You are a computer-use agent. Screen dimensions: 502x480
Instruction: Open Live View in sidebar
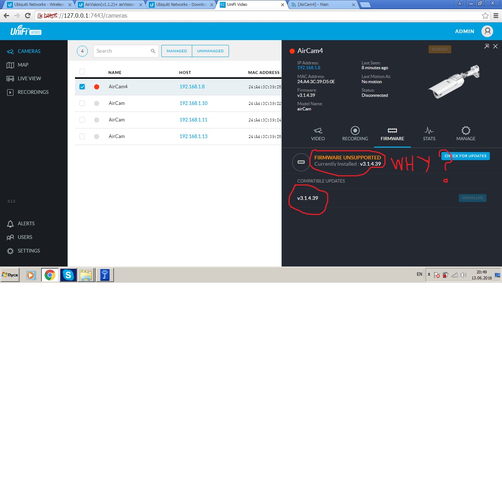point(24,78)
